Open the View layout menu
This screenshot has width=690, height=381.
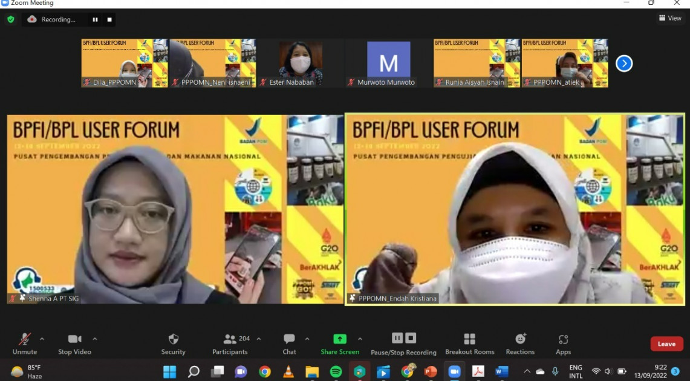(670, 18)
